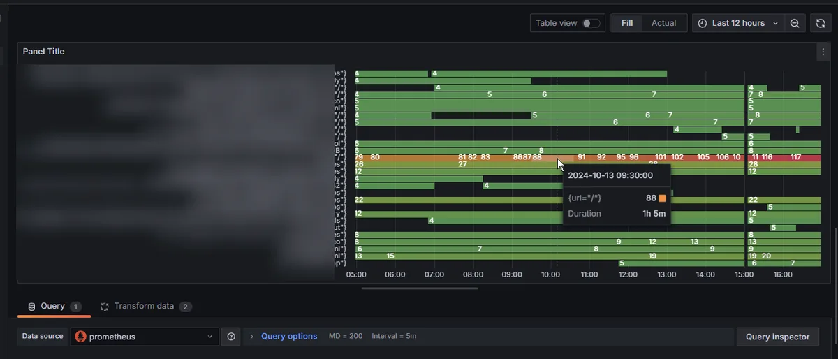Switch to the Query tab
This screenshot has width=838, height=359.
pos(53,307)
